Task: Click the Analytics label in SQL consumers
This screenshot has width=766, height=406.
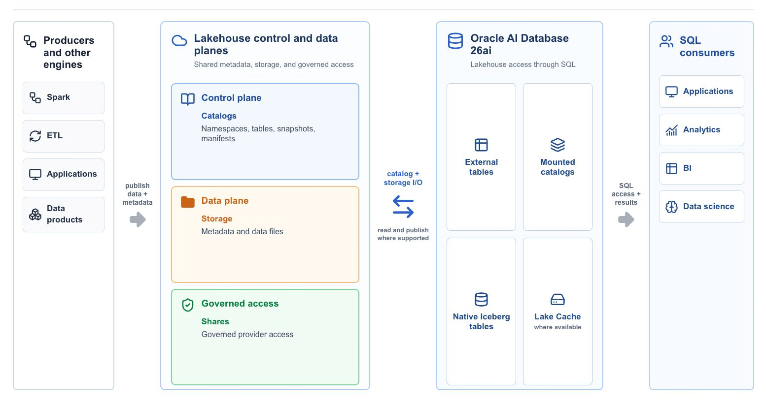Action: click(x=701, y=130)
